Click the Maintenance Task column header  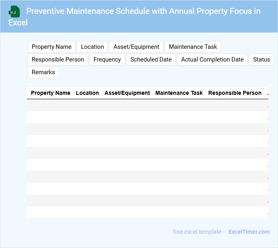click(179, 93)
